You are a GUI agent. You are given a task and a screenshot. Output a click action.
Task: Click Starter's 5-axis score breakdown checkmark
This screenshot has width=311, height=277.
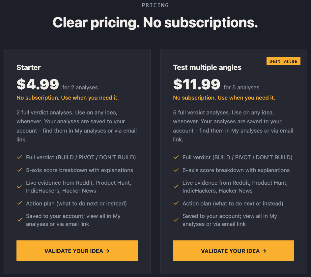click(x=19, y=170)
